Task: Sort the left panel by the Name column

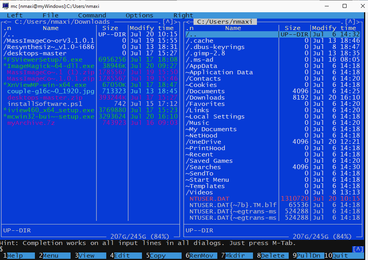Action: [50, 28]
